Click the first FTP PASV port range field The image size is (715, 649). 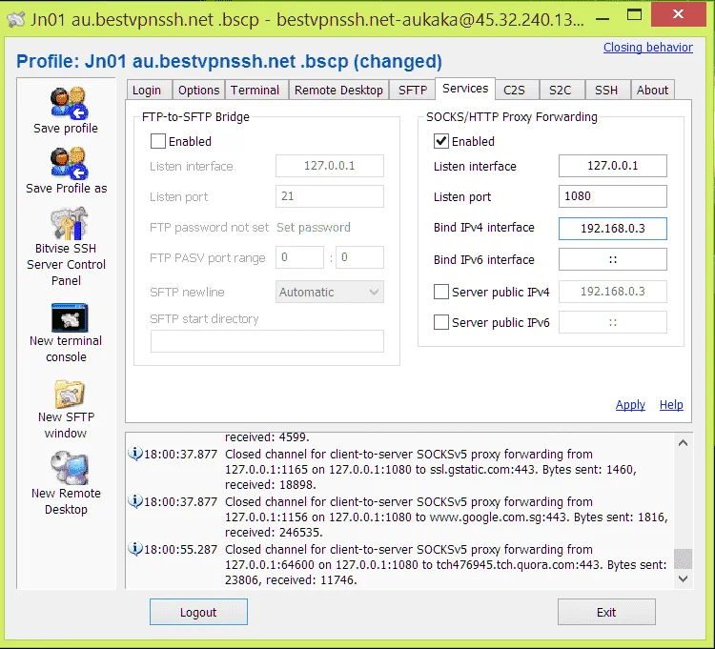pos(299,257)
